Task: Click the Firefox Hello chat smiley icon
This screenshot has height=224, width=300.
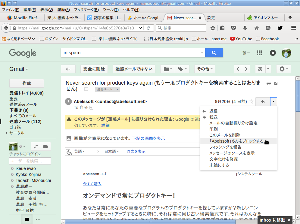Action: (268, 28)
